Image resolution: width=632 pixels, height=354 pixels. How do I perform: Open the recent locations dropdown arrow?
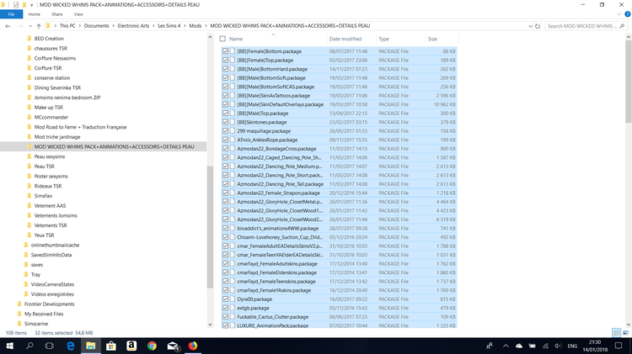(29, 26)
